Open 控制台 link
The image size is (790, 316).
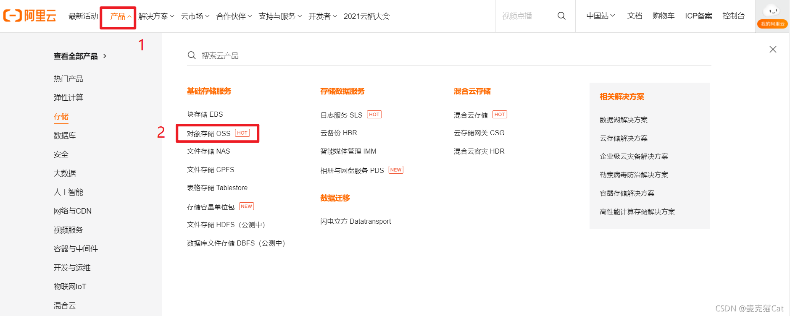(x=733, y=16)
